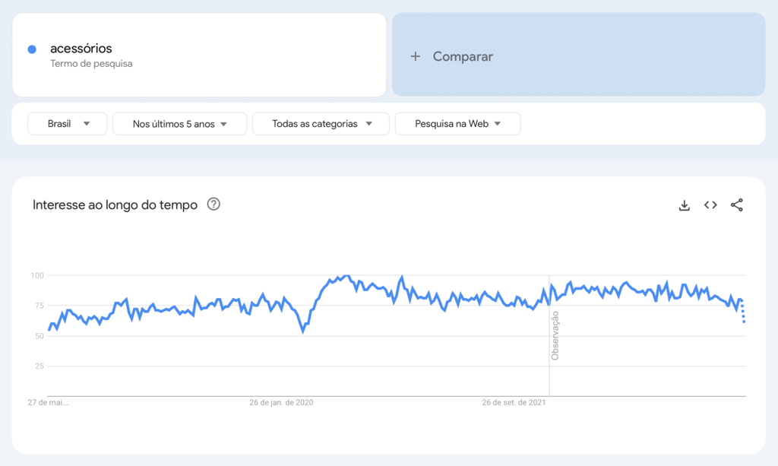Click the 26 de jan. de 2020 axis label
This screenshot has height=466, width=778.
pyautogui.click(x=280, y=402)
